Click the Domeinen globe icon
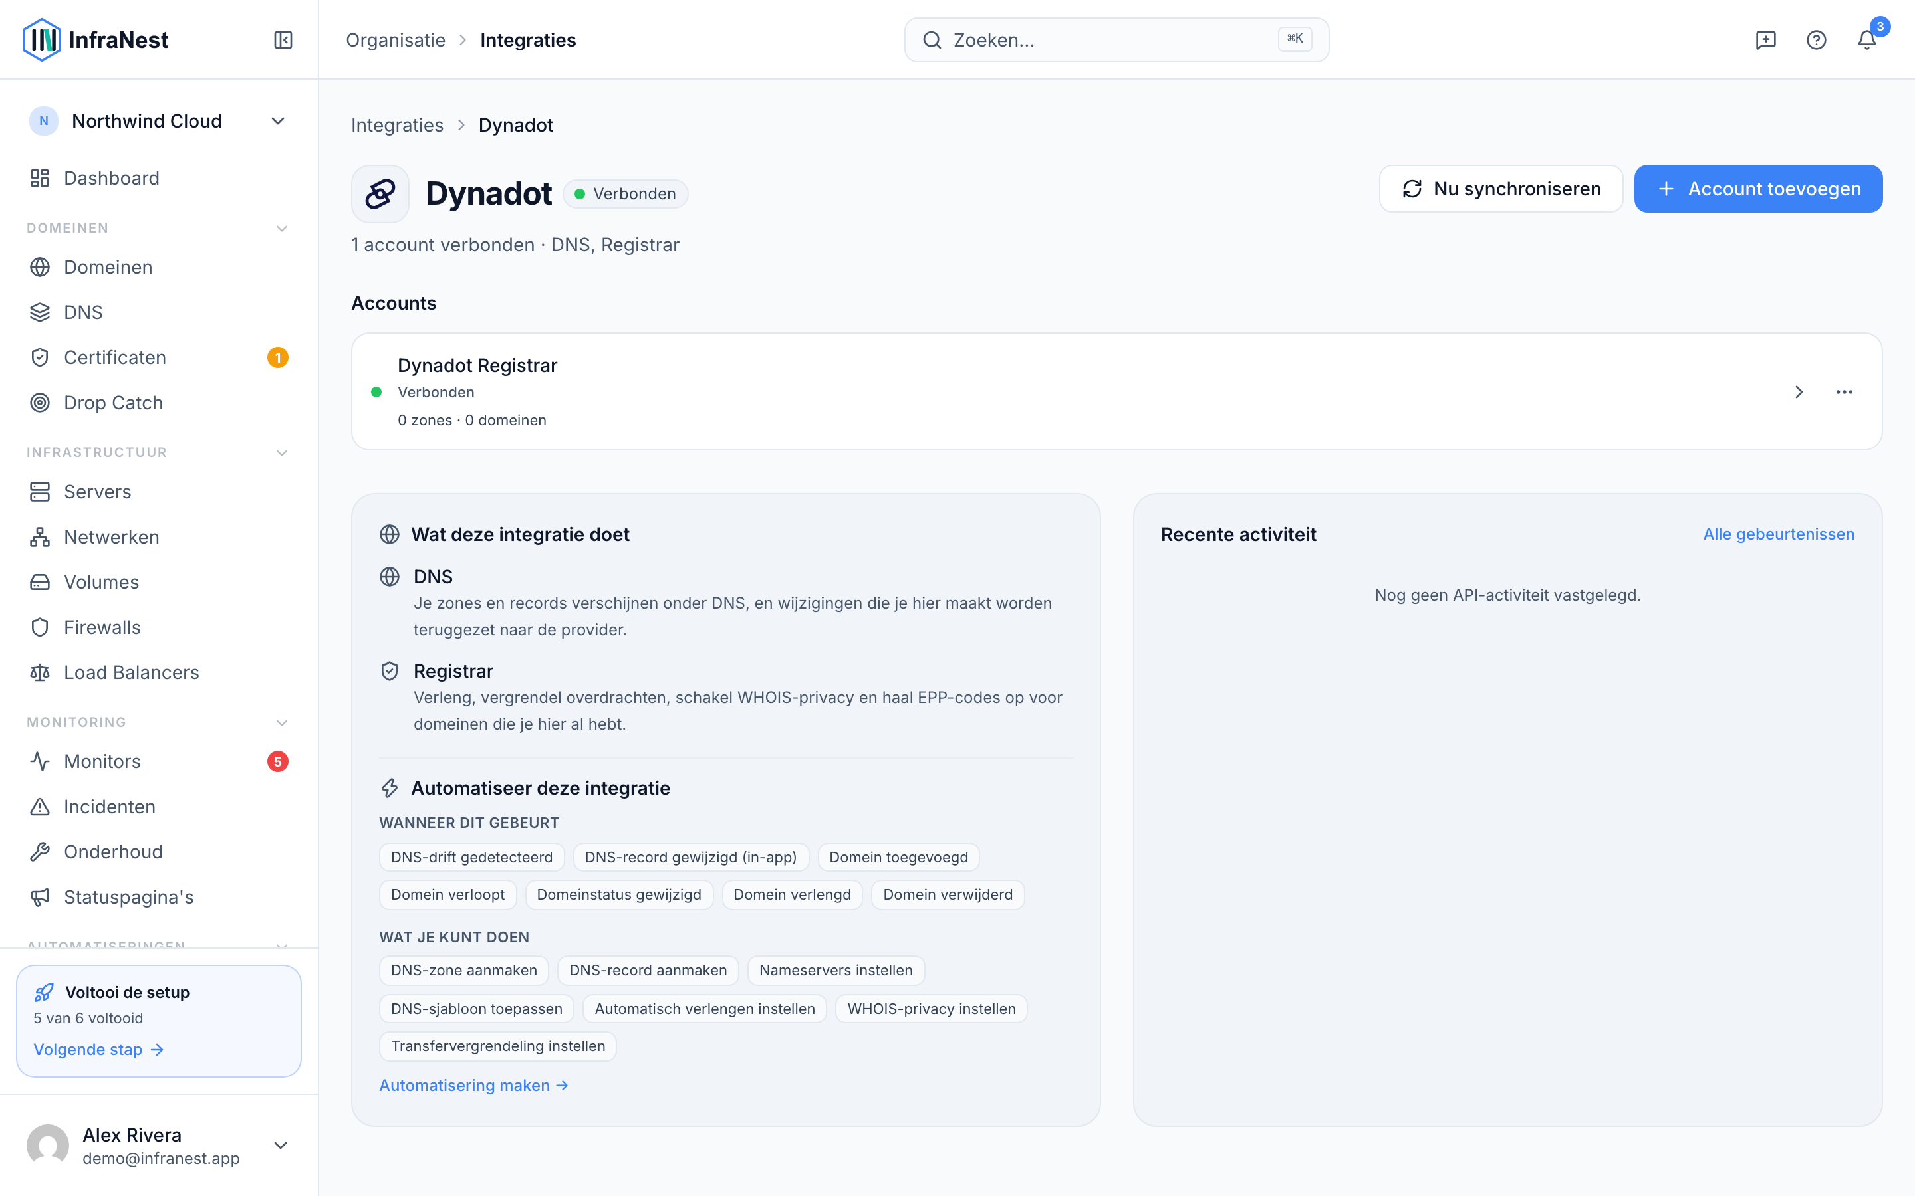 coord(40,267)
